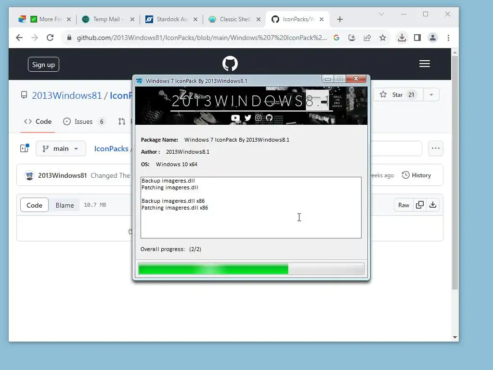Click the Instagram icon in installer banner

coord(258,118)
